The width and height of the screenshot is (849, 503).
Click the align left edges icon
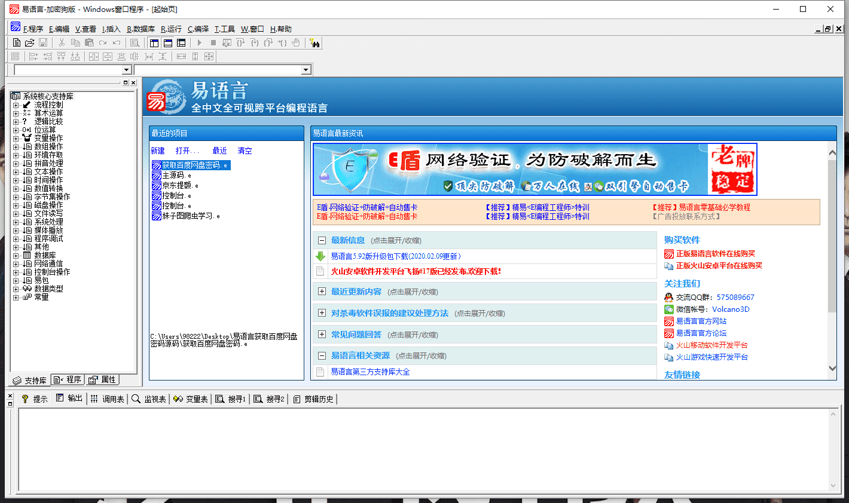(x=33, y=56)
